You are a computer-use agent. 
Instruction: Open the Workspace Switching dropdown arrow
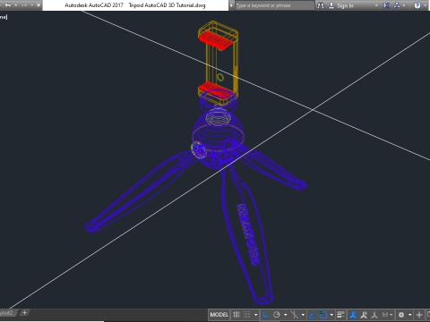[x=410, y=315]
